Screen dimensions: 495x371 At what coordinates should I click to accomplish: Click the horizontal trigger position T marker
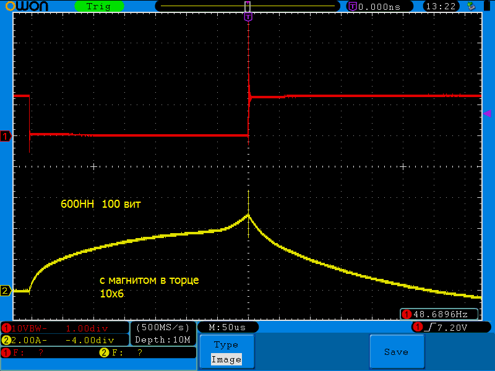(x=248, y=17)
